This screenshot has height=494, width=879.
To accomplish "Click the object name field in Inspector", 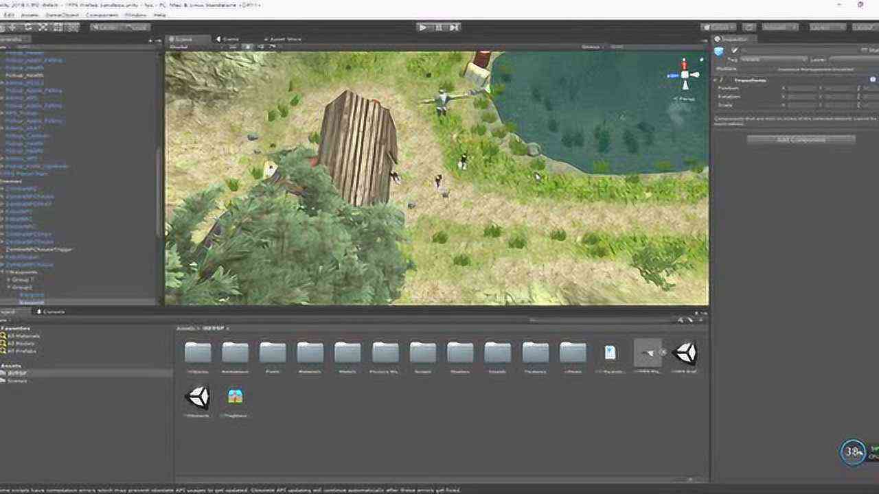I will click(797, 50).
